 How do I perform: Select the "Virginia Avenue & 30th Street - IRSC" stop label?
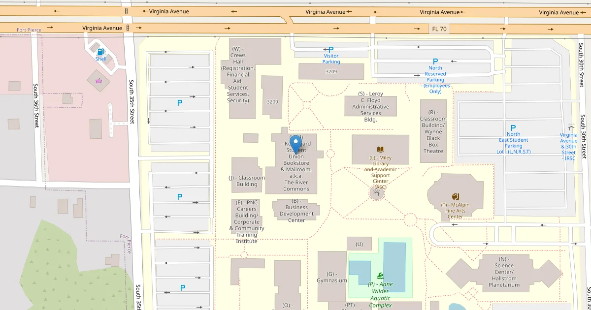tap(569, 147)
